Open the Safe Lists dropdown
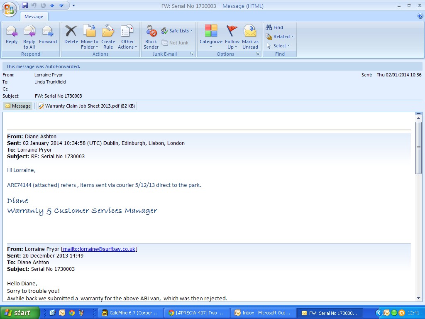The height and width of the screenshot is (319, 425). 177,31
